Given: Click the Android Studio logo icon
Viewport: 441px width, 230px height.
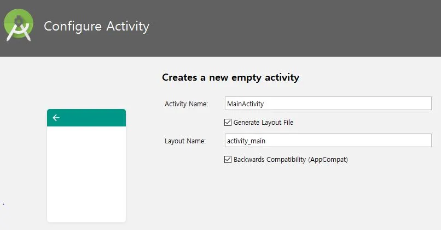Looking at the screenshot, I should pos(19,25).
